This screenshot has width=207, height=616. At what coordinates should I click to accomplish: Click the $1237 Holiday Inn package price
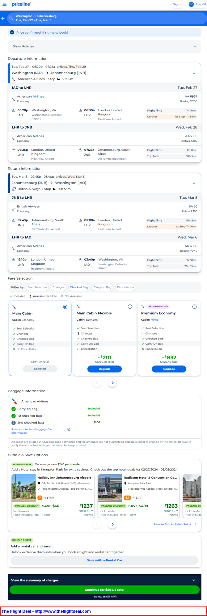tap(86, 506)
